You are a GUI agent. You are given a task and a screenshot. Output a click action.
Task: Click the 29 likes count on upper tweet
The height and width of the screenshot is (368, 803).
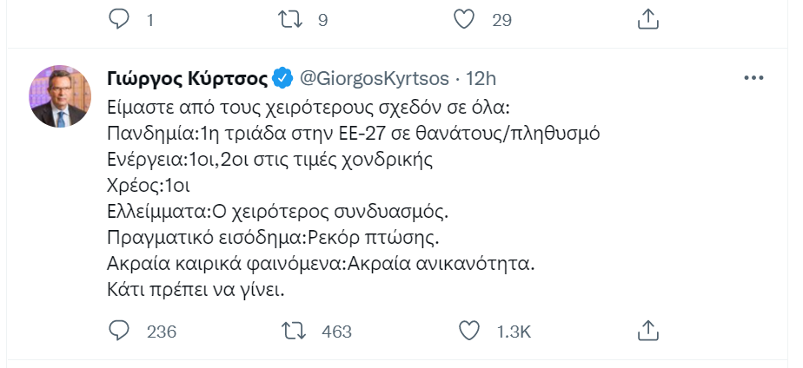[502, 20]
